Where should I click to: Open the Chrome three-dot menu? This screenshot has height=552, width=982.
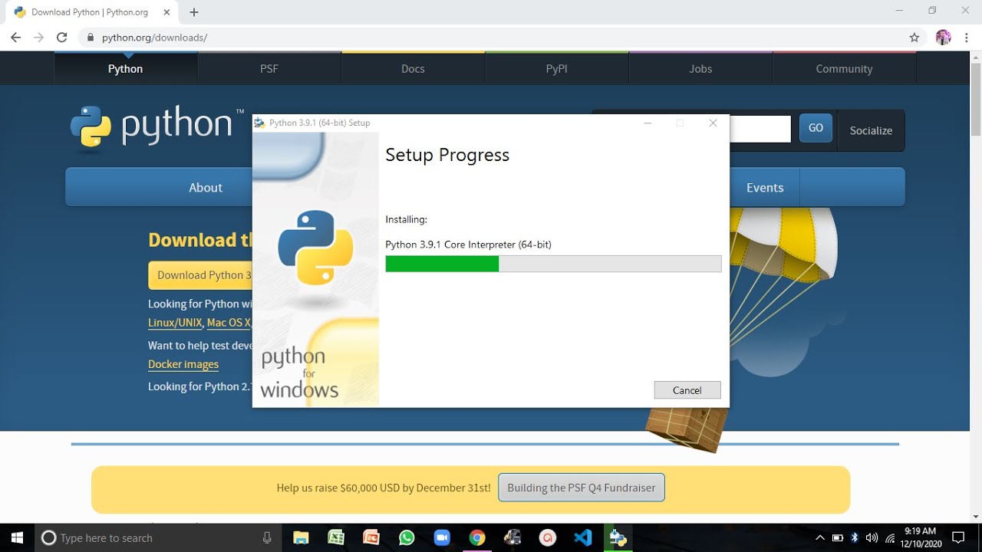tap(967, 38)
